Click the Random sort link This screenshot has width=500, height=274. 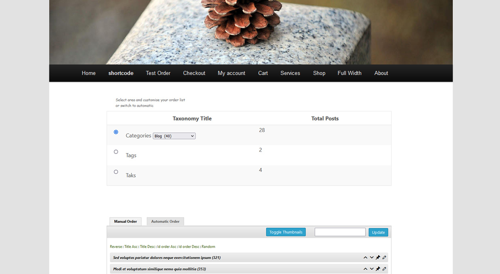pyautogui.click(x=208, y=247)
